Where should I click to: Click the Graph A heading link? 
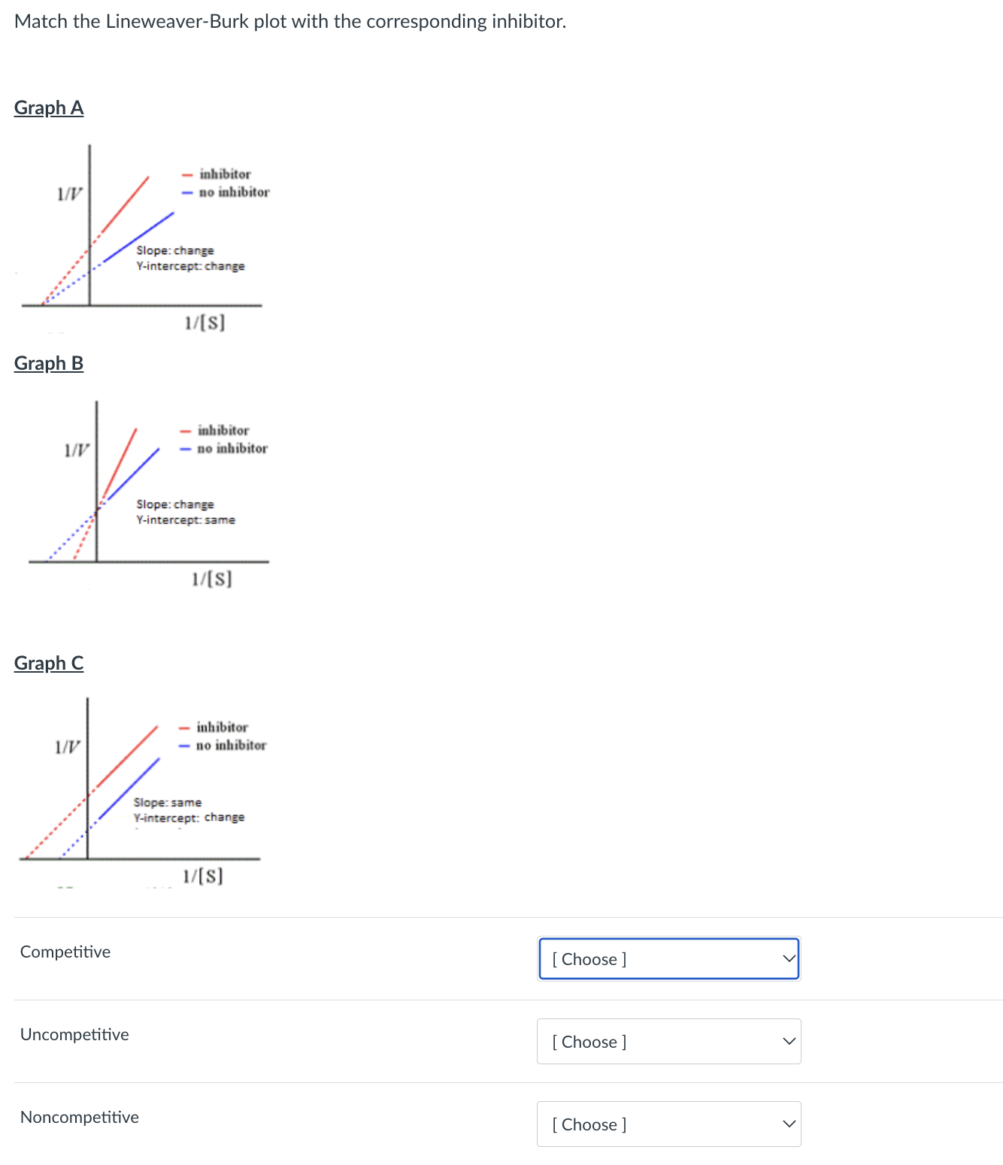coord(48,107)
